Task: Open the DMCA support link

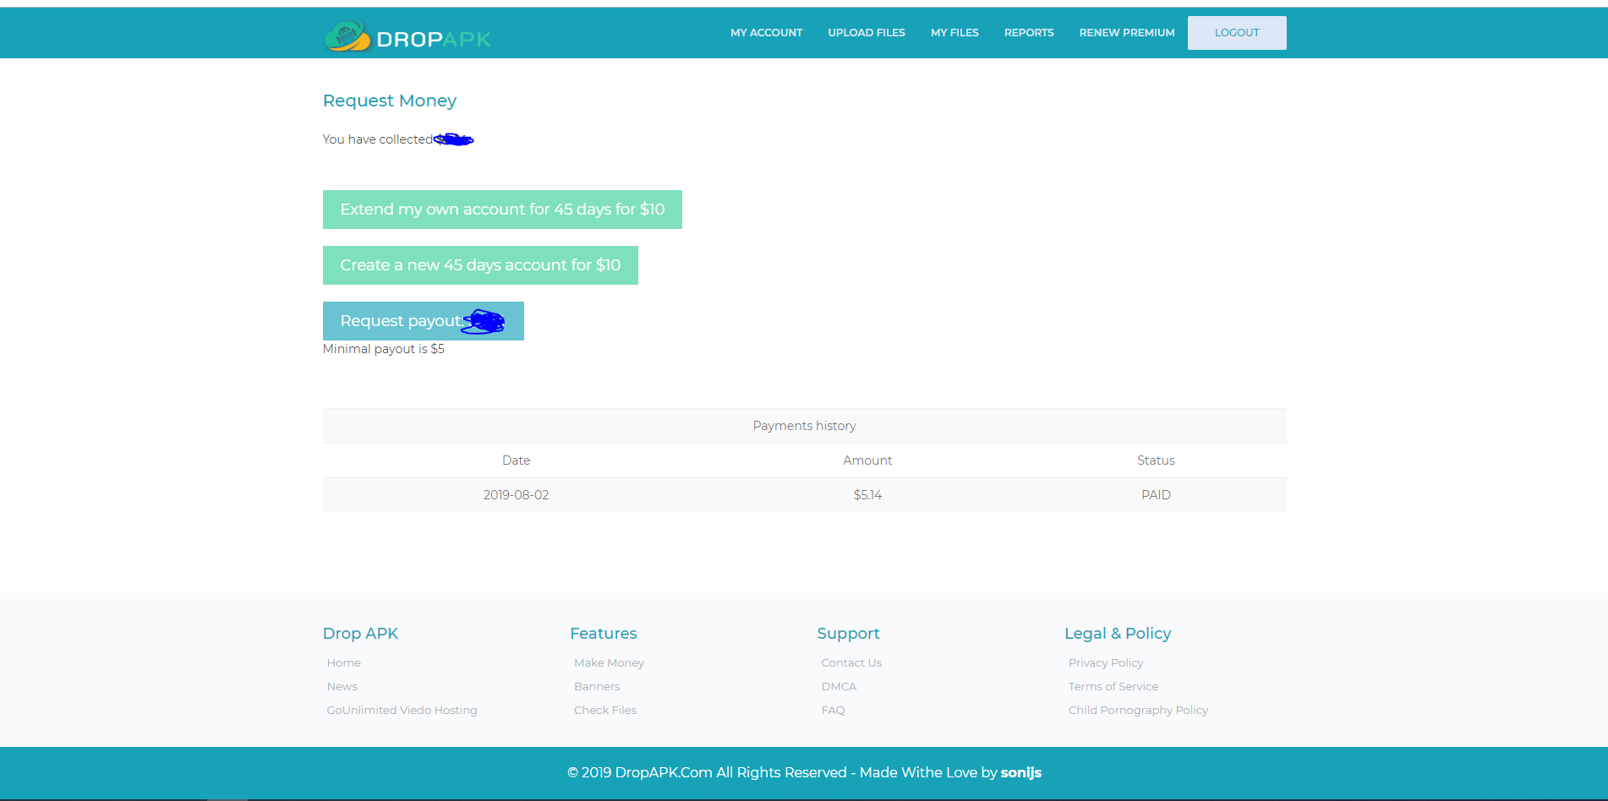Action: 839,687
